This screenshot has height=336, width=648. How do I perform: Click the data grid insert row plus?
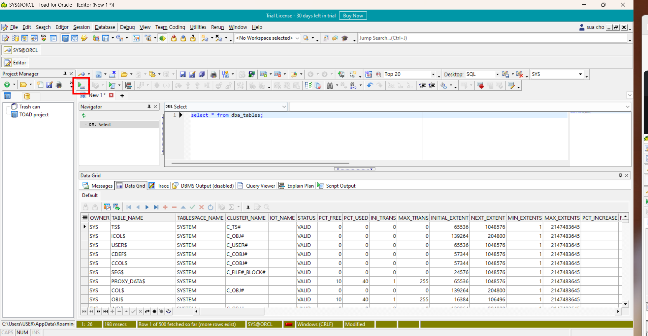(x=165, y=207)
